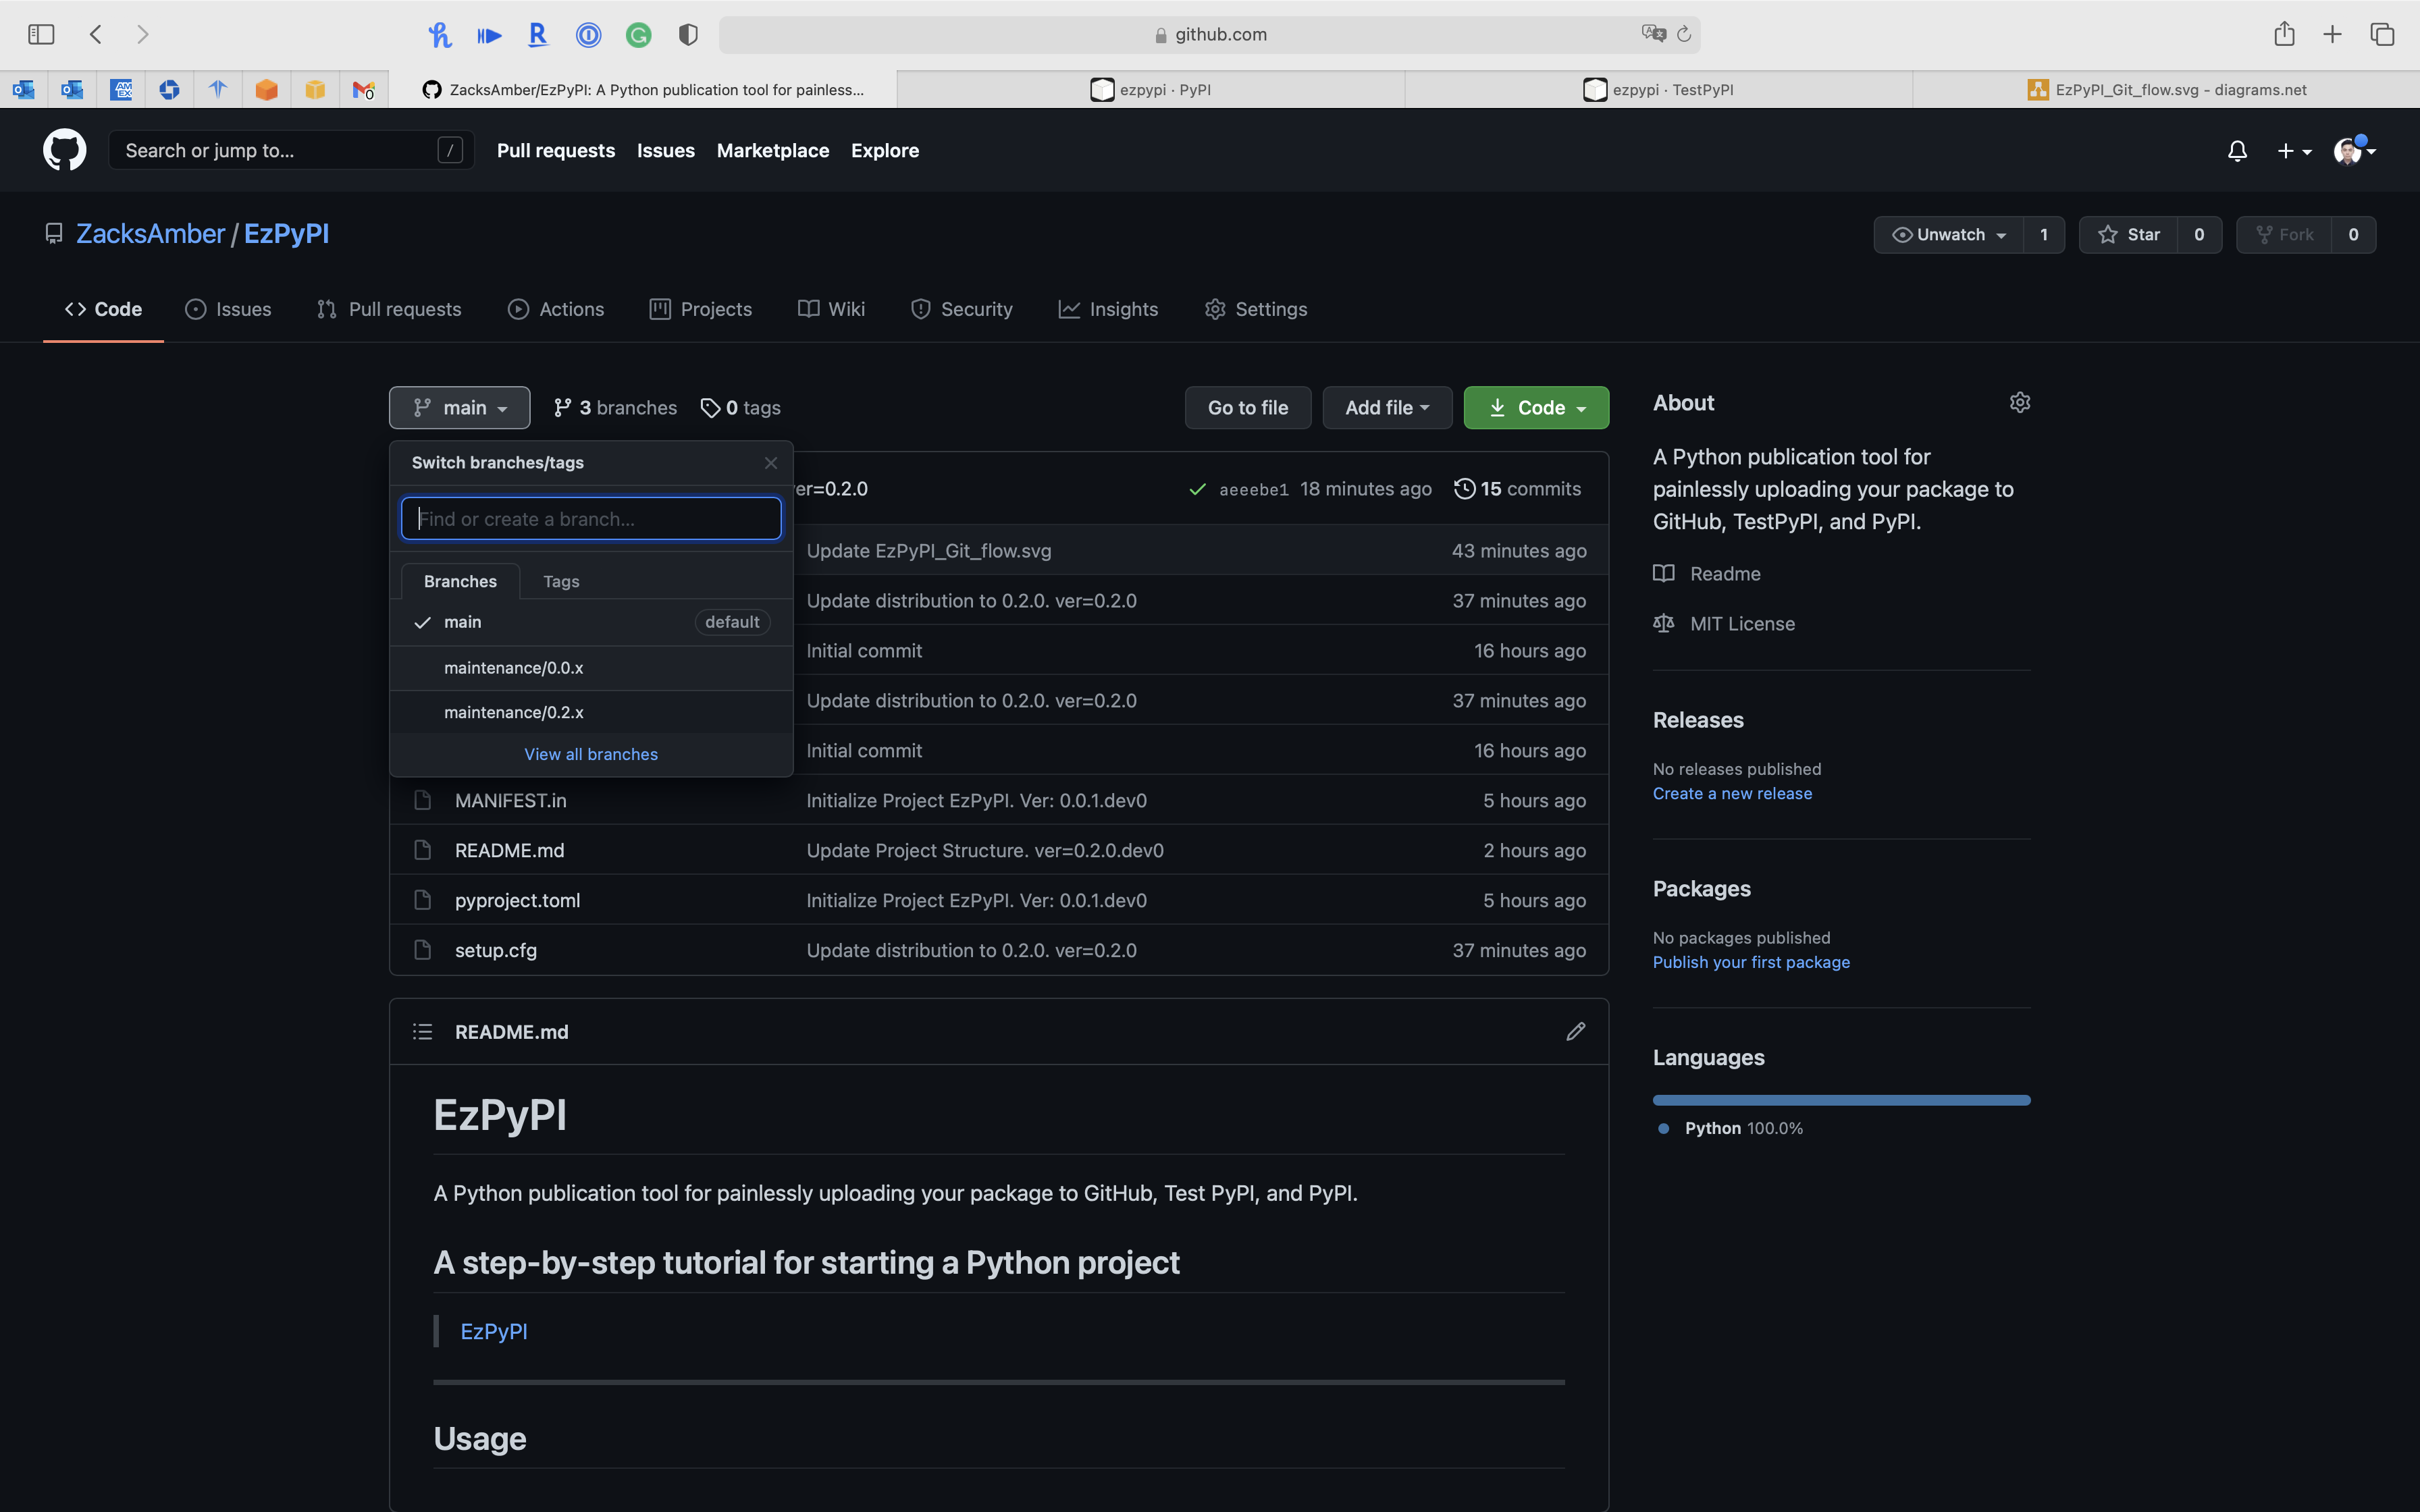2420x1512 pixels.
Task: Click the View all branches link
Action: click(x=591, y=755)
